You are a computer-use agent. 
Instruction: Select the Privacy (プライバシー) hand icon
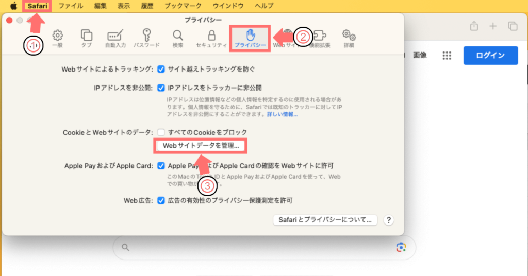pos(250,39)
